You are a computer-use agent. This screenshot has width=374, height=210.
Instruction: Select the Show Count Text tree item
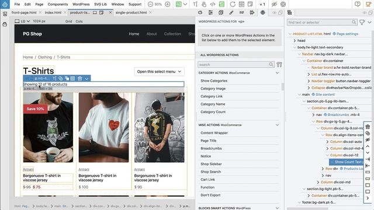(x=347, y=162)
